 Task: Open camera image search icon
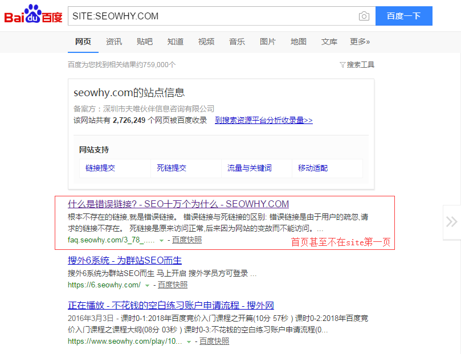pos(364,16)
